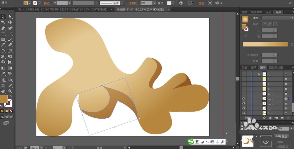Click the Layers panel delete trash icon
Viewport: 294px width, 149px height.
click(x=288, y=118)
